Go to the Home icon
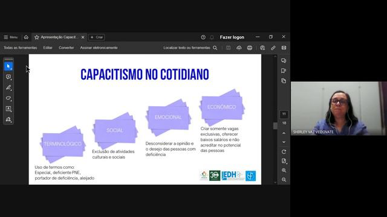 pyautogui.click(x=26, y=37)
